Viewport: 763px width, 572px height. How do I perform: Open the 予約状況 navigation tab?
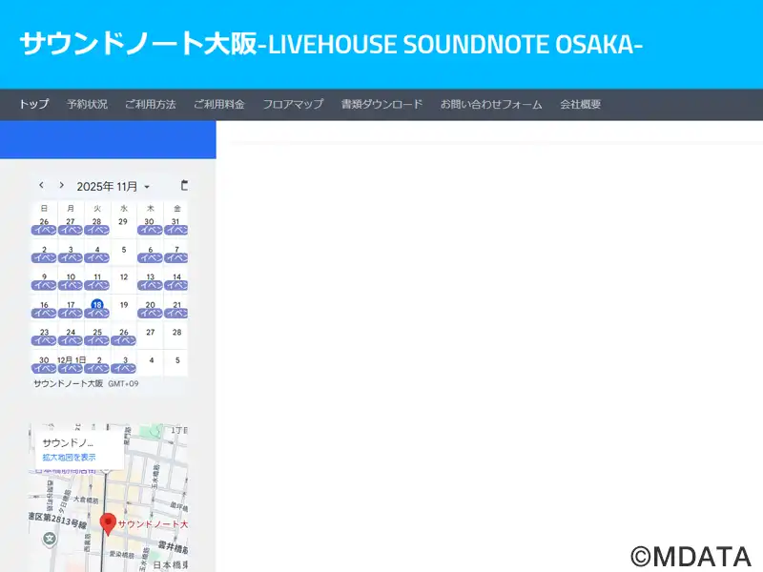pos(87,104)
